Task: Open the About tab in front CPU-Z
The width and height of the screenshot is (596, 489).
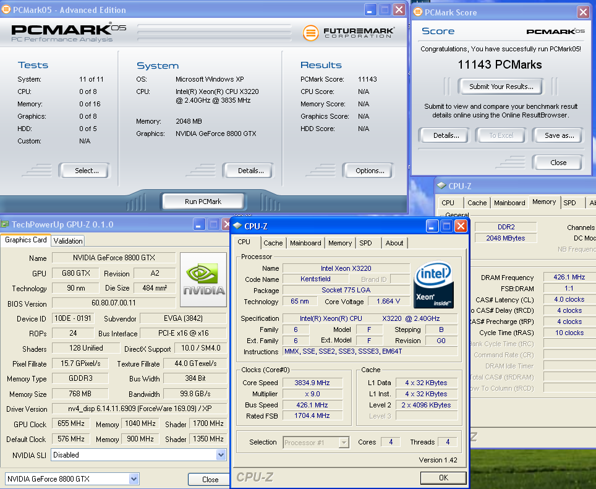Action: 394,243
